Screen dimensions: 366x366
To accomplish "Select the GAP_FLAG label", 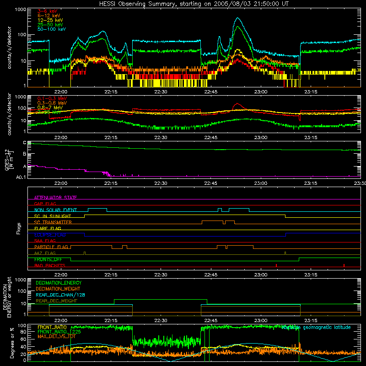I will point(45,204).
